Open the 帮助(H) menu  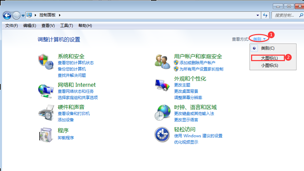(x=85, y=26)
